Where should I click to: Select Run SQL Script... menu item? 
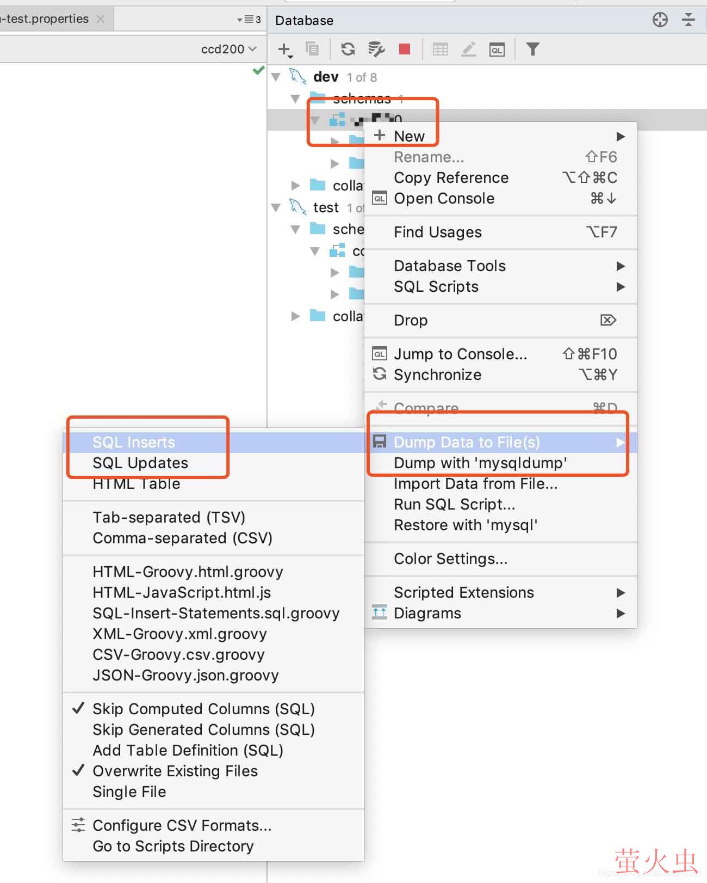(x=501, y=504)
